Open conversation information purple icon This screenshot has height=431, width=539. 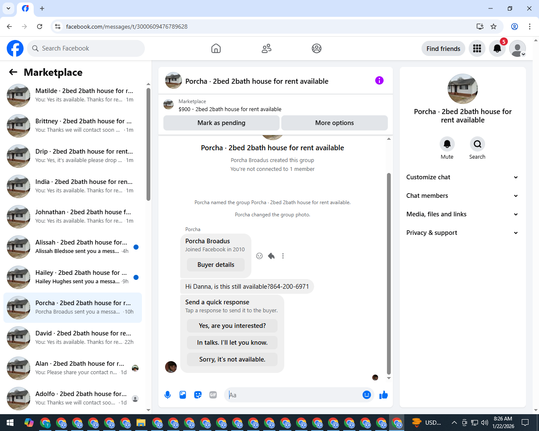tap(379, 80)
